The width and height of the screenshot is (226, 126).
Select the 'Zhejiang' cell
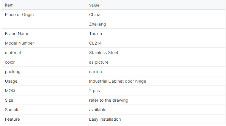point(156,24)
